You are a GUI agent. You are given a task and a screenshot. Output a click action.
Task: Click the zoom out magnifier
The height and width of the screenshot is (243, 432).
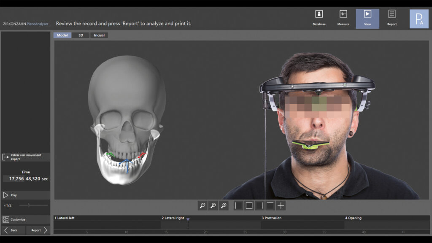(x=203, y=205)
